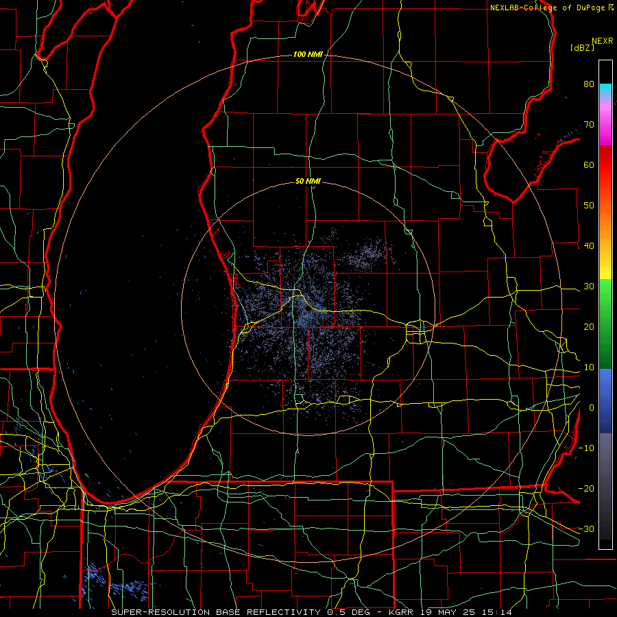Click the yellow segment of the color bar

coord(605,271)
